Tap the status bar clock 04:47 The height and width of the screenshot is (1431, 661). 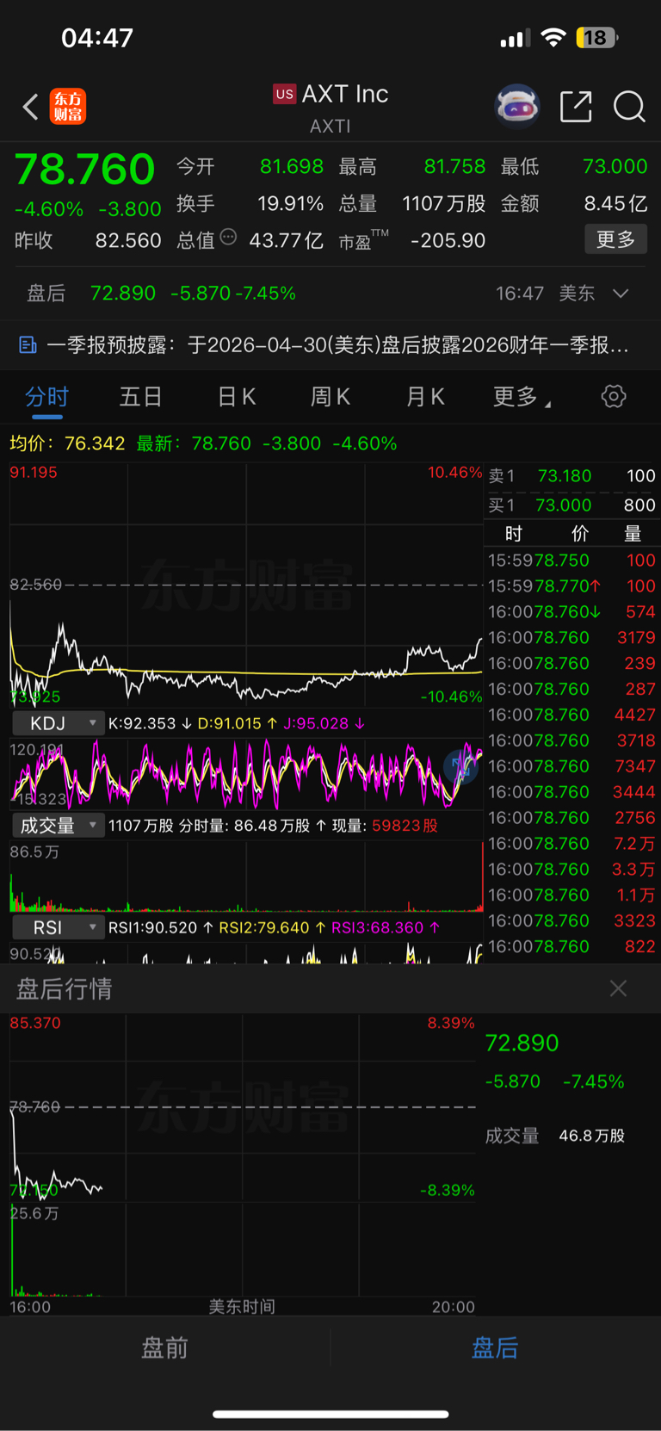click(x=97, y=38)
